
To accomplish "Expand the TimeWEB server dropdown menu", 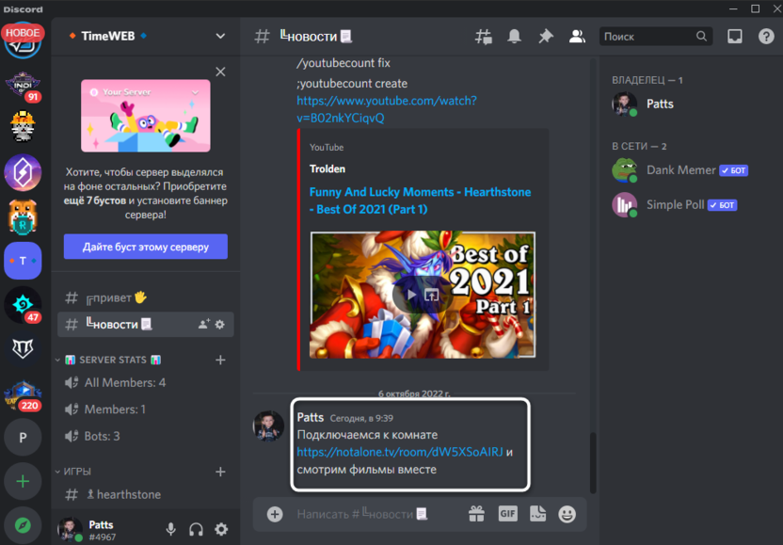I will tap(220, 36).
